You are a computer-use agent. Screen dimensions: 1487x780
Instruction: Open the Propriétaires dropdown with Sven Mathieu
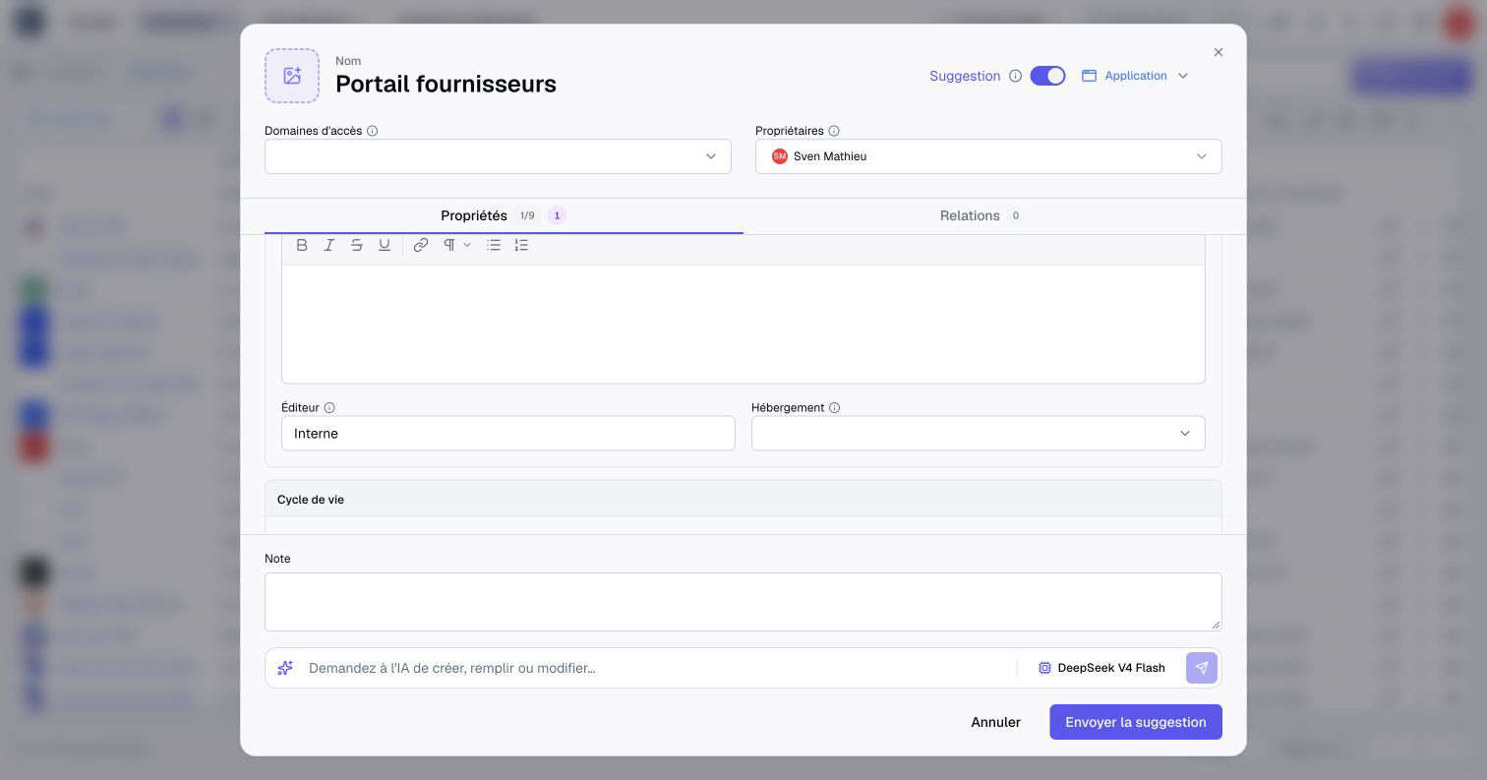[x=988, y=156]
